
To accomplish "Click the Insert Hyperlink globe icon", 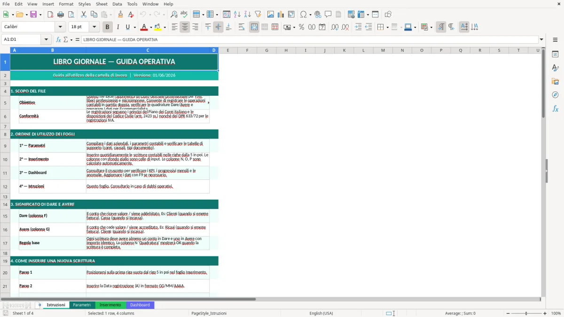I will coord(318,15).
